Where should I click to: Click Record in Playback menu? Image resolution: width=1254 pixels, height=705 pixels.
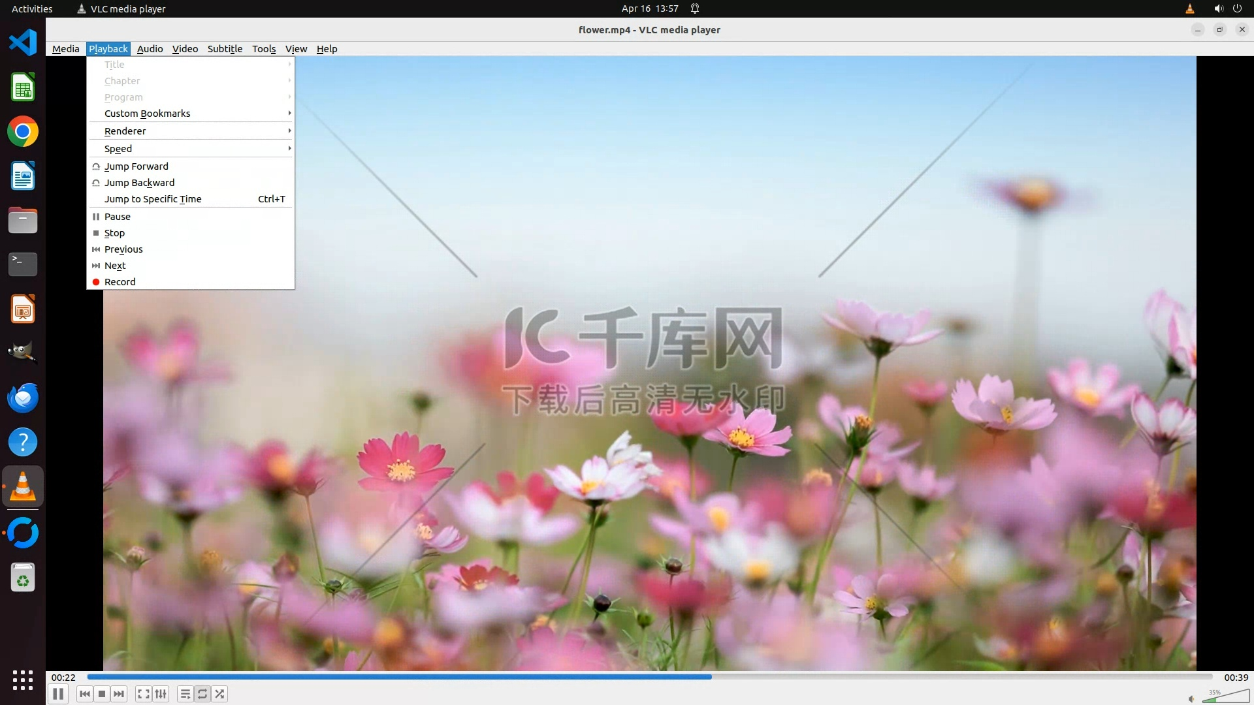120,282
